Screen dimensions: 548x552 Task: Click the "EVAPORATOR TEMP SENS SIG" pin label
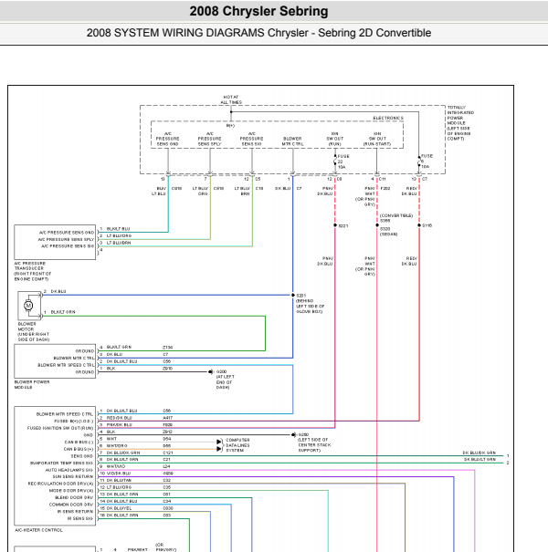(x=62, y=463)
